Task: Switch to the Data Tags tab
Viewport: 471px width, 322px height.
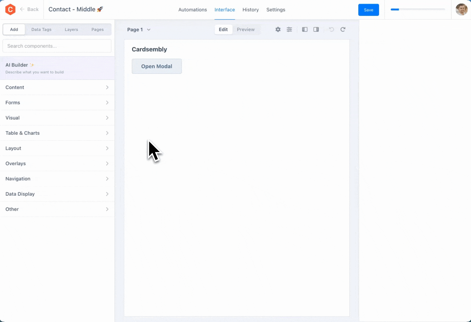Action: (x=41, y=30)
